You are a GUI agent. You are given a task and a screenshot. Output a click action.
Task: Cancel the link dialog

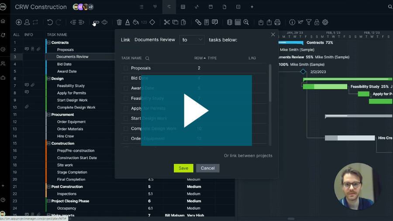pos(207,168)
